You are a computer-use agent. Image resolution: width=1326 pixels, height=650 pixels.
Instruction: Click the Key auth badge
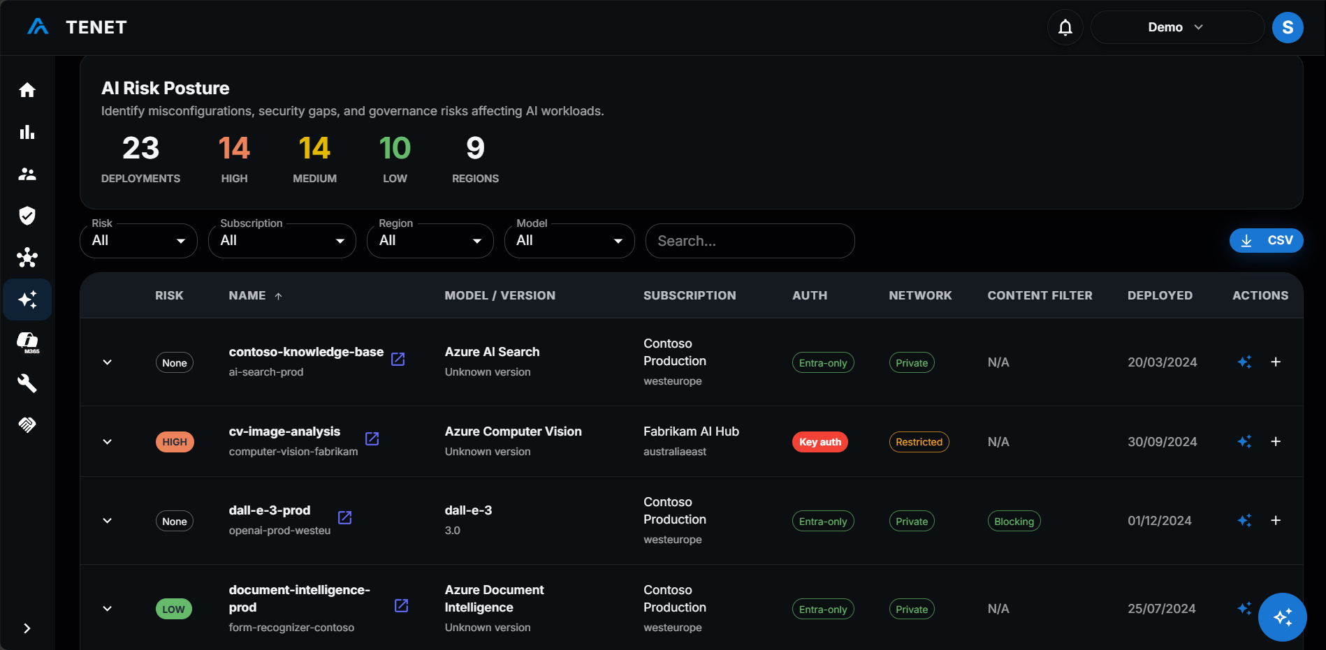click(819, 442)
